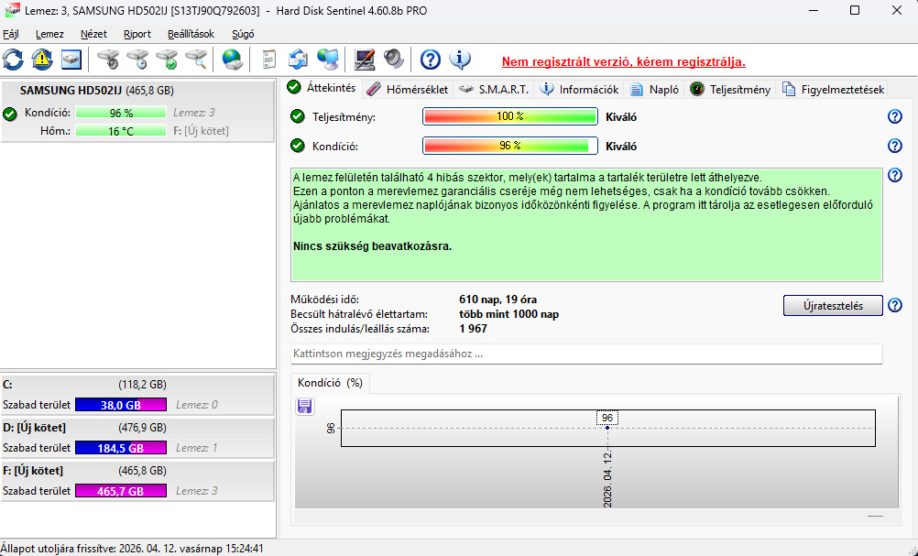
Task: Click the 96 % Kondíció bar in disk list
Action: (121, 113)
